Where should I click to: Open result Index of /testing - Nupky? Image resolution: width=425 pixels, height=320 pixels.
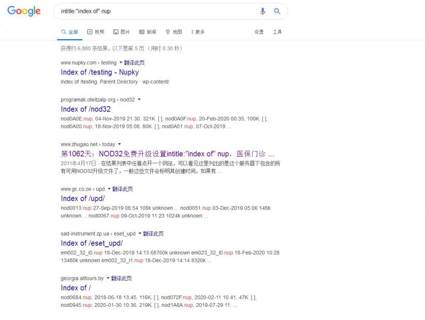(x=100, y=72)
